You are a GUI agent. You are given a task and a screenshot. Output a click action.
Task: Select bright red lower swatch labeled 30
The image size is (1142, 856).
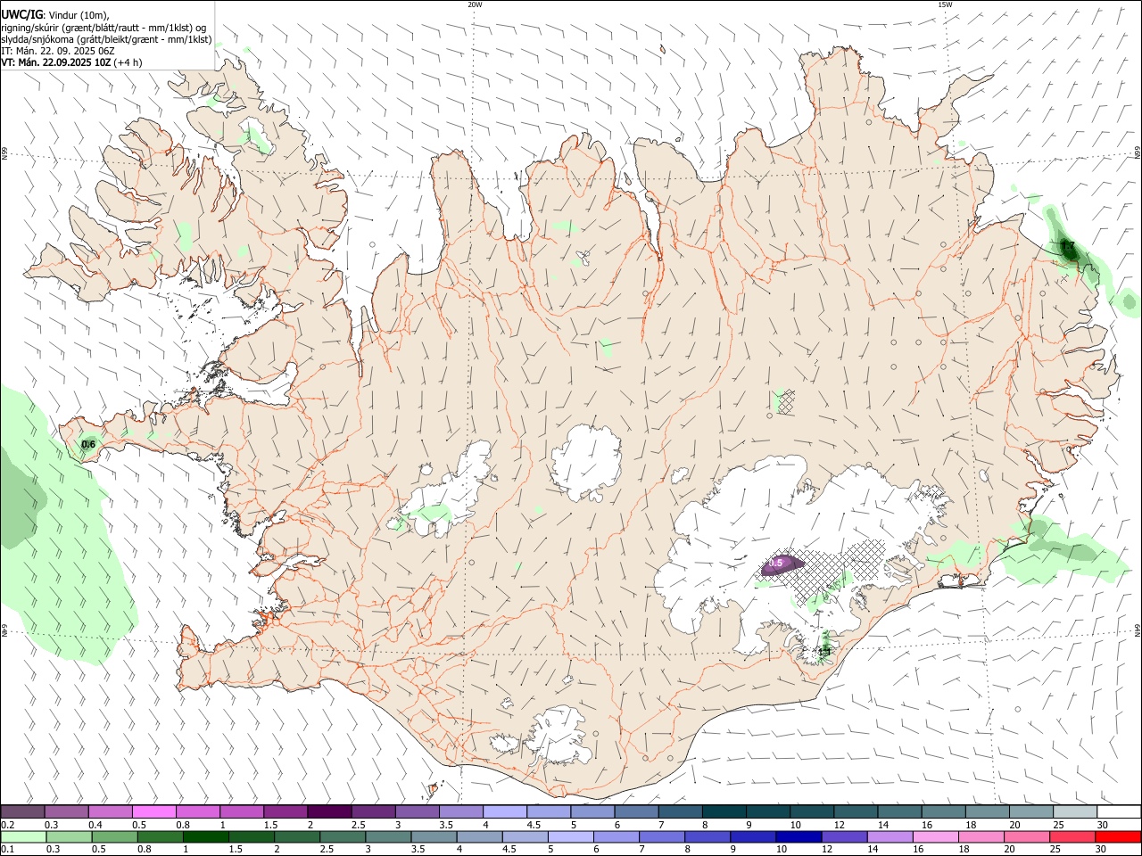pos(1118,836)
